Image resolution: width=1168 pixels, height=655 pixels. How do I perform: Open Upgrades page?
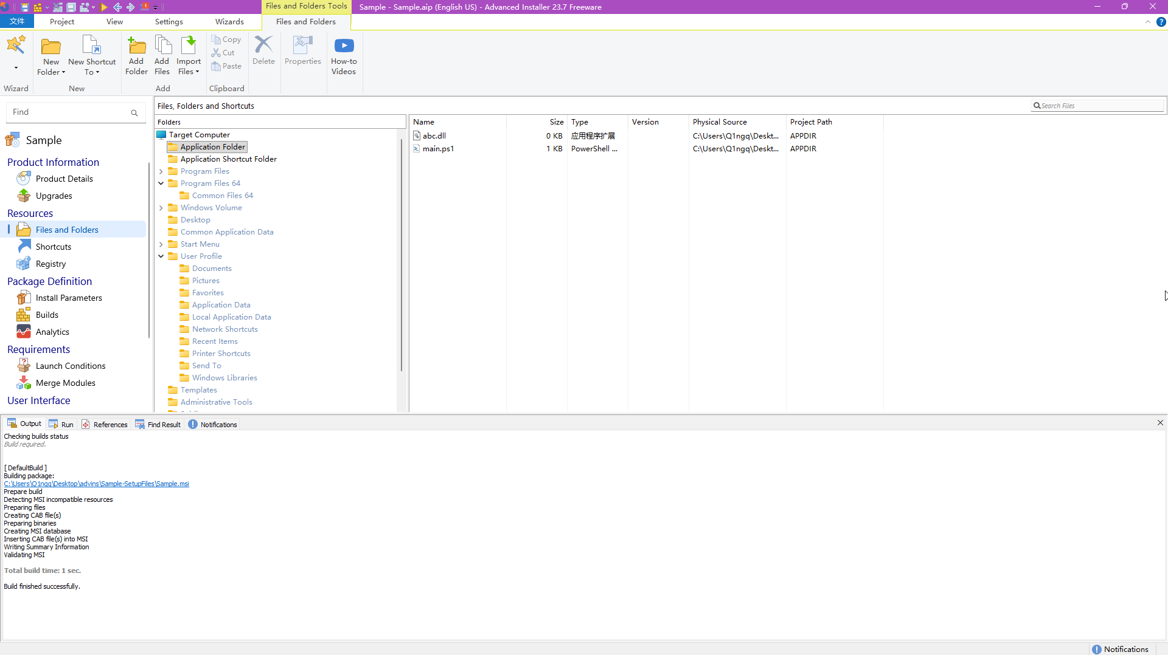click(x=54, y=196)
